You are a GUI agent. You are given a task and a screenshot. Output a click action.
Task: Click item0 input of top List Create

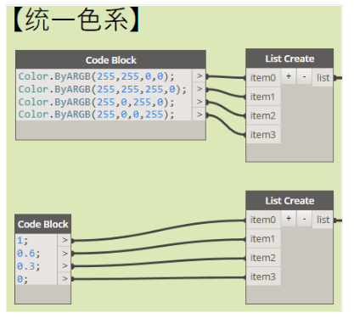coord(263,77)
